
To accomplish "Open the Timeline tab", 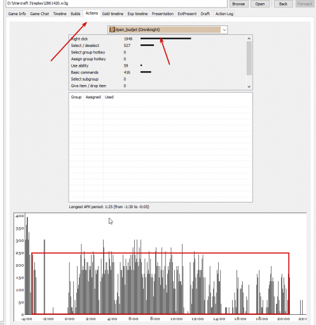I will pos(60,14).
